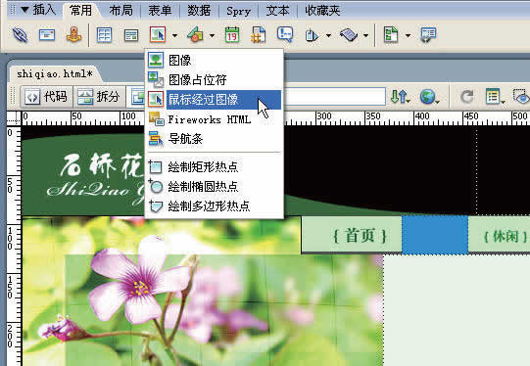
Task: Switch to the 收藏夹 tab
Action: click(322, 11)
